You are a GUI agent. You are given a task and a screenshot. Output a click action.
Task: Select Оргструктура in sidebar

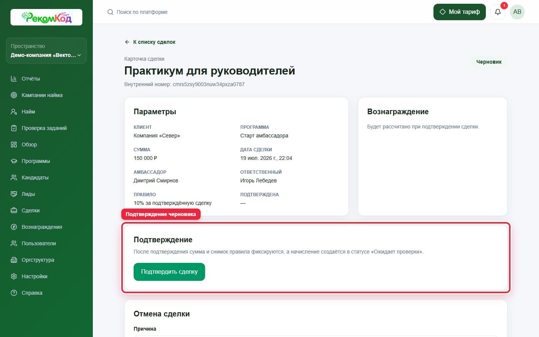pos(46,260)
